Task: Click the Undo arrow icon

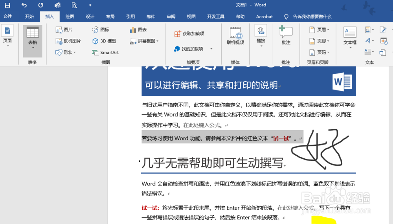Action: click(24, 5)
